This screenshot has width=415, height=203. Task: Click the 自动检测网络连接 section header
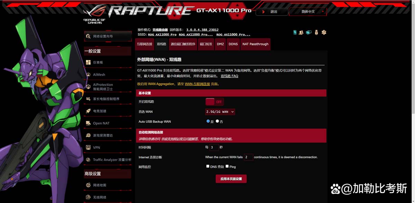(231, 135)
